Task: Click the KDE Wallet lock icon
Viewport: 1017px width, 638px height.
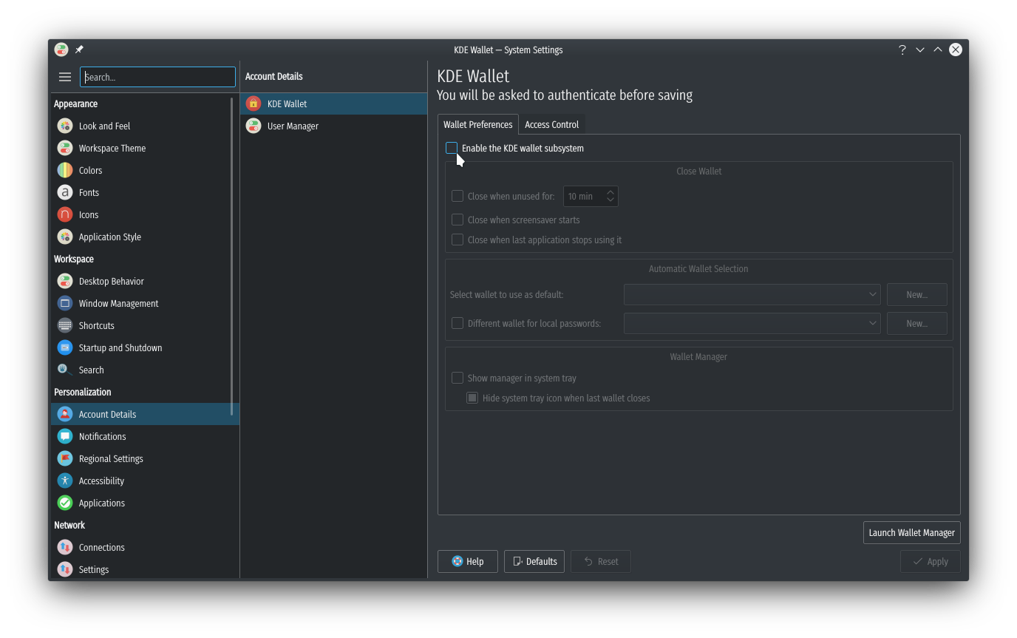Action: click(254, 103)
